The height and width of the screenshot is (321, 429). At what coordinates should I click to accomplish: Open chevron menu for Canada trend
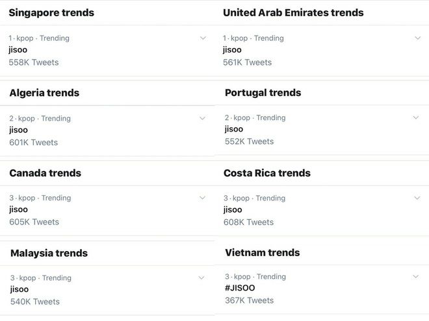202,198
